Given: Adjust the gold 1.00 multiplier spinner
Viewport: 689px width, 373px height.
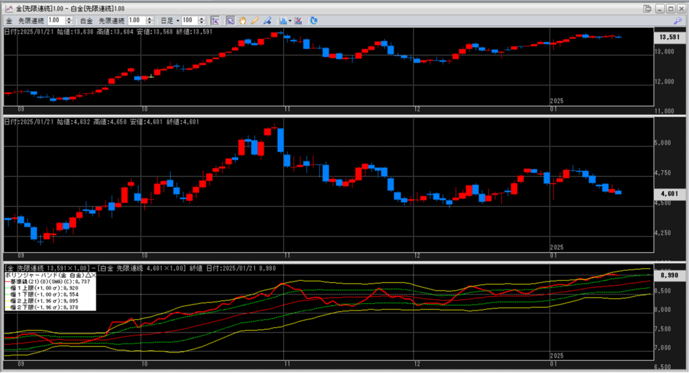Looking at the screenshot, I should point(70,21).
